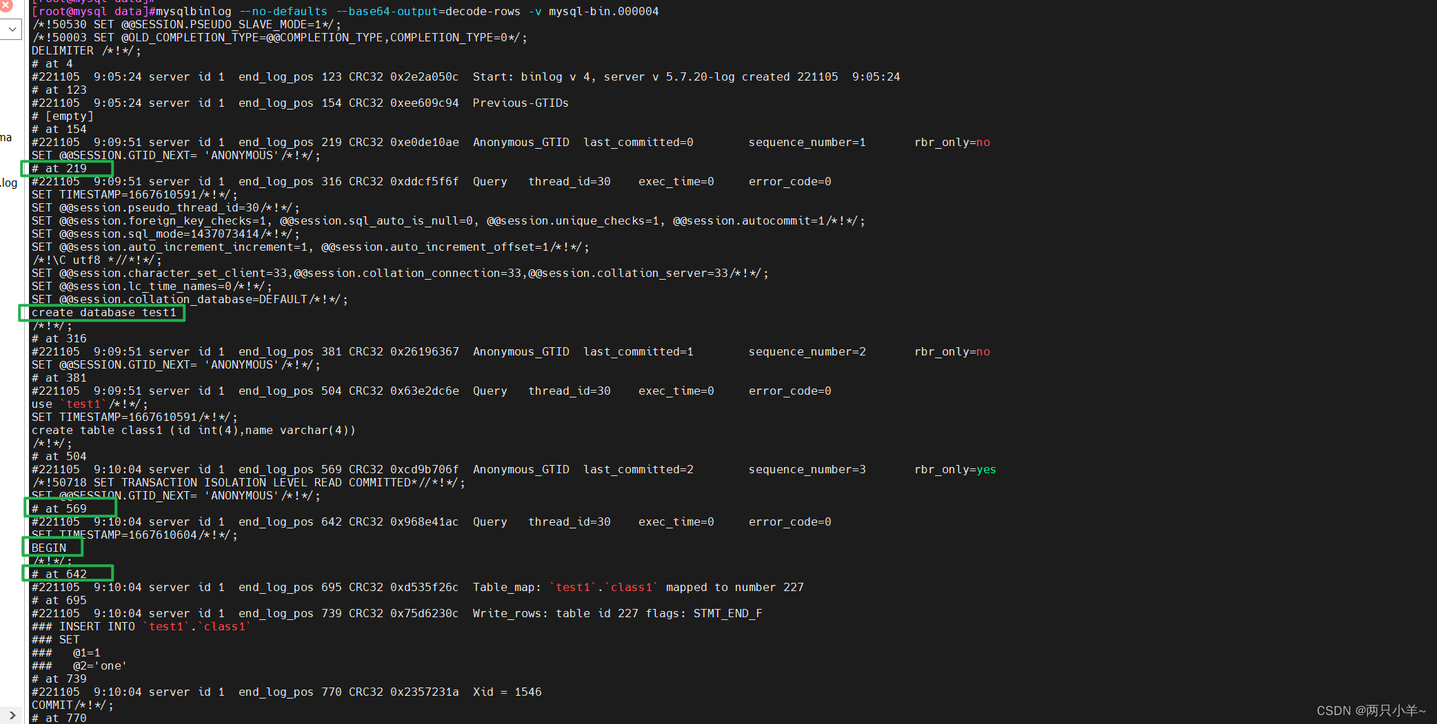Click 'SET @@session.collation_database=DEFAULT' line
1437x724 pixels.
tap(190, 300)
